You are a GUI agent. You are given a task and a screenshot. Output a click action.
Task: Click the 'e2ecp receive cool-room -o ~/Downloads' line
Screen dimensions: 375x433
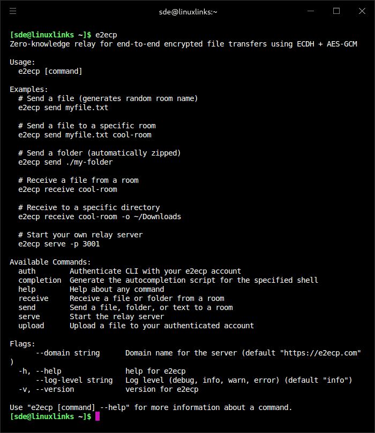pos(100,216)
